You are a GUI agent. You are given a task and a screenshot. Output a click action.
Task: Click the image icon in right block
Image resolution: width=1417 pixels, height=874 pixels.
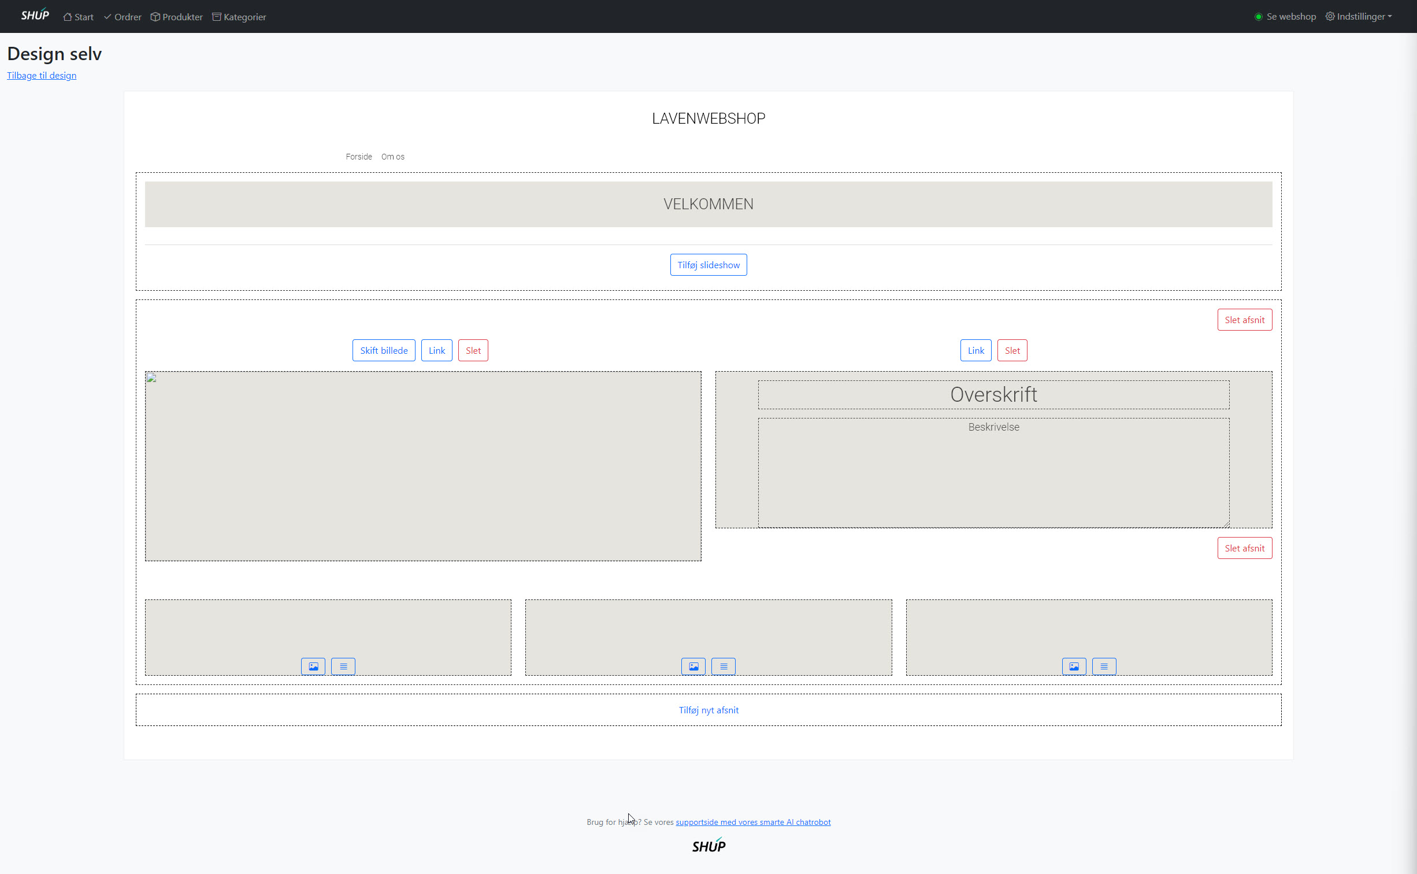(x=1074, y=666)
